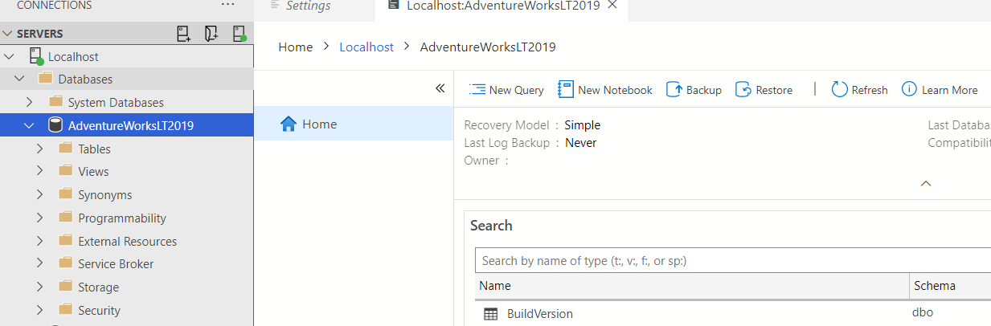991x326 pixels.
Task: Click the Backup button label
Action: point(704,90)
